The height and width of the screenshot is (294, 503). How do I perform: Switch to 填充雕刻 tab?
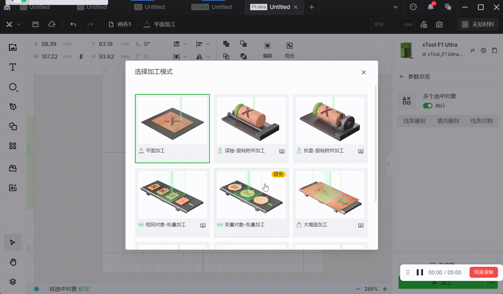pyautogui.click(x=448, y=121)
